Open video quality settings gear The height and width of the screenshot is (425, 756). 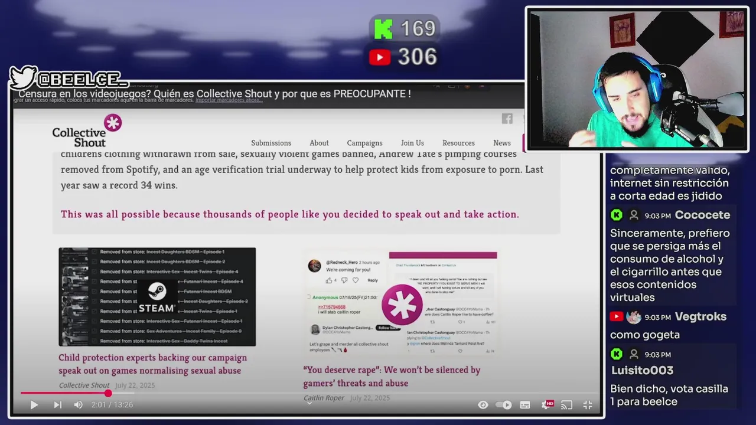(x=547, y=405)
